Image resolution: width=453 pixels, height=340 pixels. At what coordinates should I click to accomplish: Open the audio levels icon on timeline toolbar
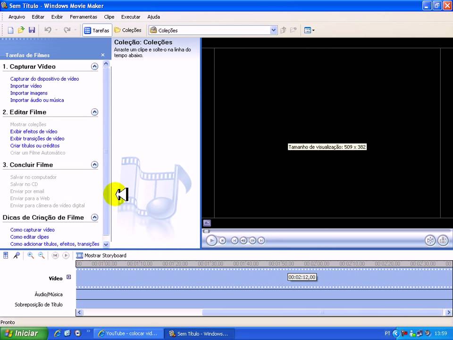[6, 255]
